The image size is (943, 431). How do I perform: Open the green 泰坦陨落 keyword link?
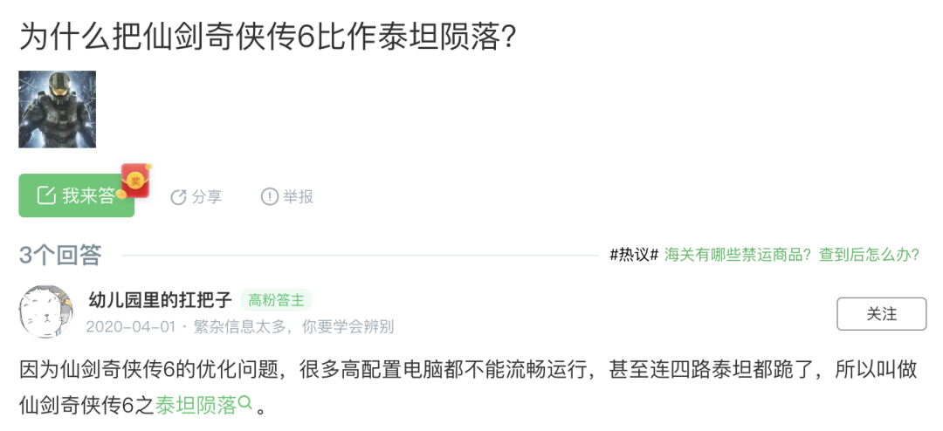pyautogui.click(x=196, y=405)
